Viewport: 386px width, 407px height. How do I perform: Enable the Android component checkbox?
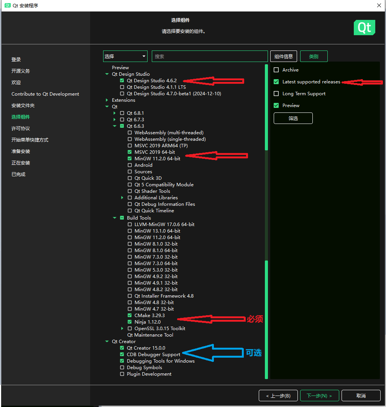point(130,165)
